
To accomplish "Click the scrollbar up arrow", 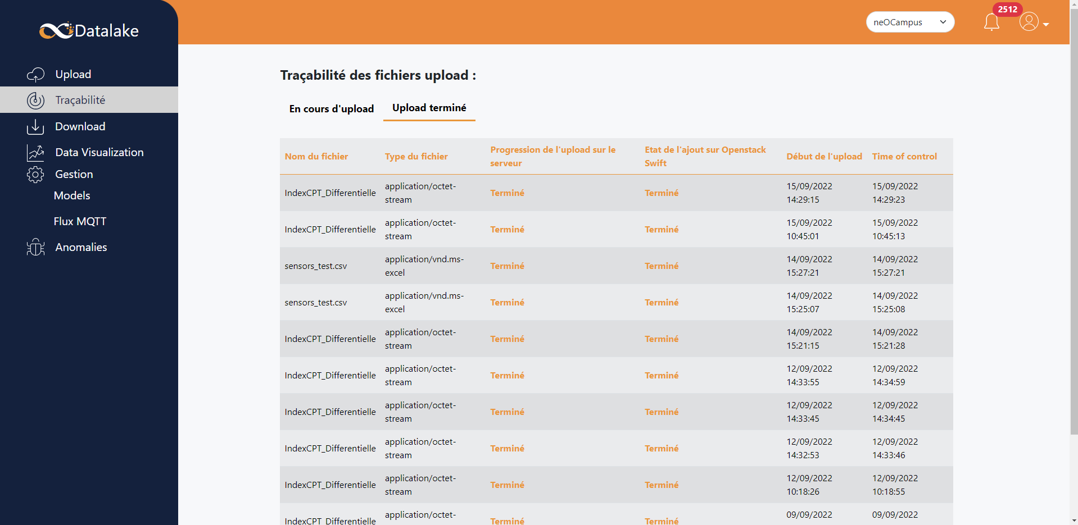I will click(1074, 4).
